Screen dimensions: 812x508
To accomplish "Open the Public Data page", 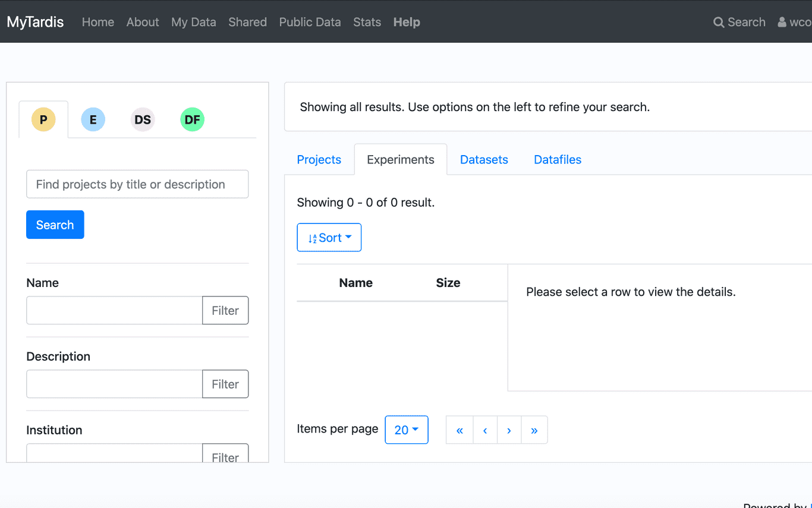I will point(310,22).
